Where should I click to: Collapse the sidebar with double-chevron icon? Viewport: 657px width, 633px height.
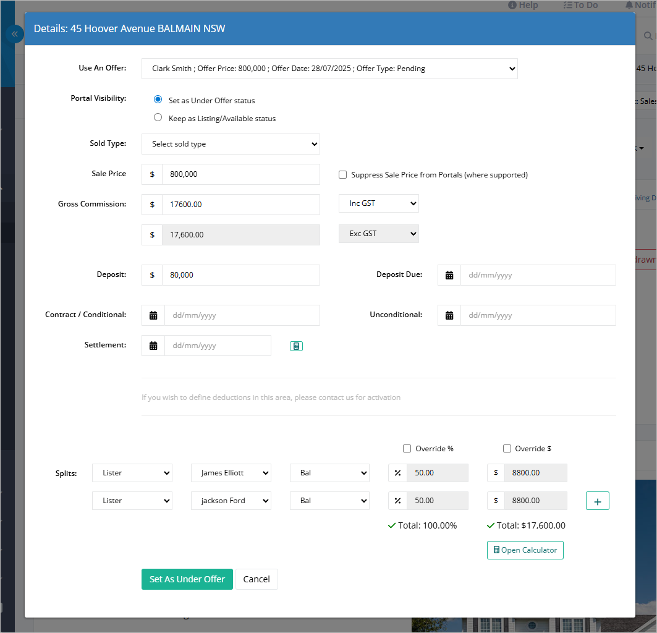click(x=15, y=34)
